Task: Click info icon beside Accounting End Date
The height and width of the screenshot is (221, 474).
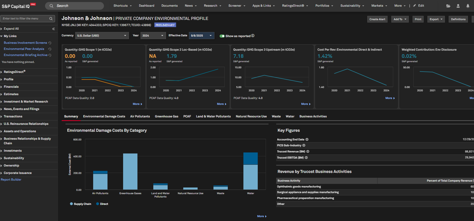Action: [307, 140]
